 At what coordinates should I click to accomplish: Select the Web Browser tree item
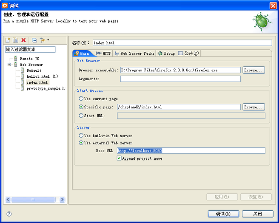(x=31, y=65)
